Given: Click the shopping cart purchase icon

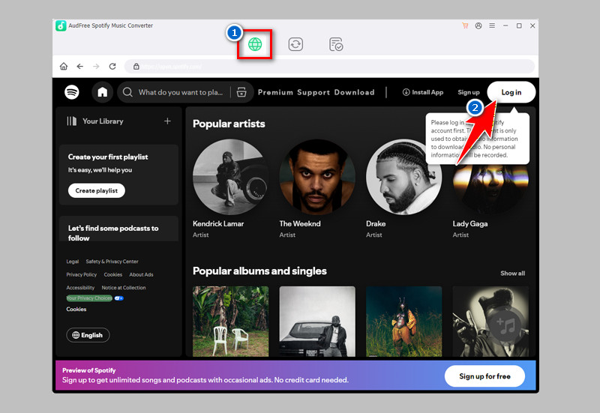Looking at the screenshot, I should point(465,25).
